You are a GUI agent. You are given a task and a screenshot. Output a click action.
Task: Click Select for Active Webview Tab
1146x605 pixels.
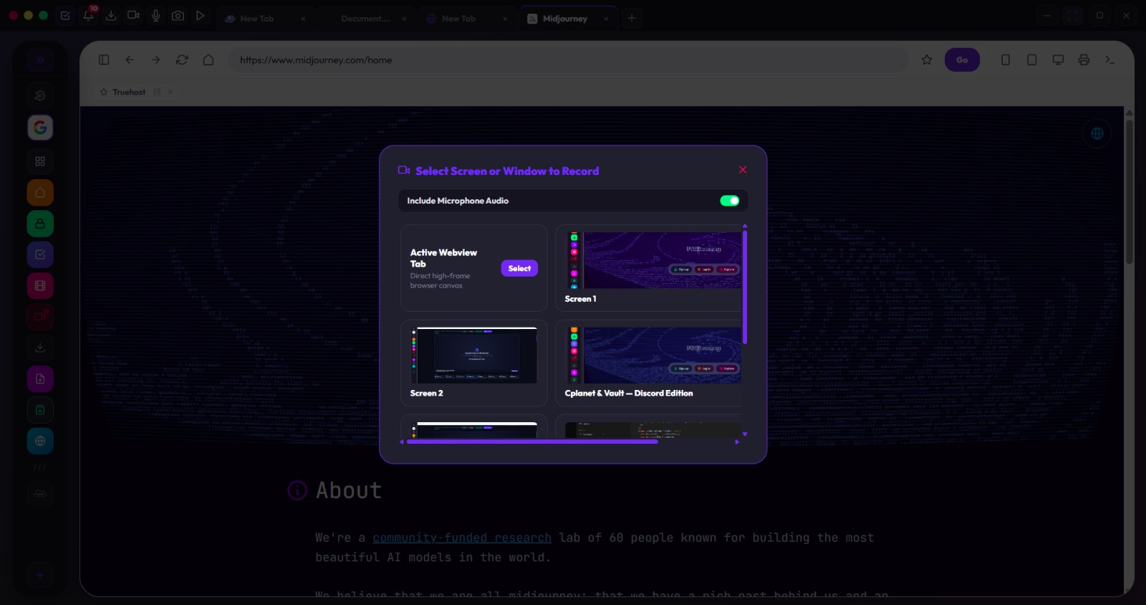(519, 268)
